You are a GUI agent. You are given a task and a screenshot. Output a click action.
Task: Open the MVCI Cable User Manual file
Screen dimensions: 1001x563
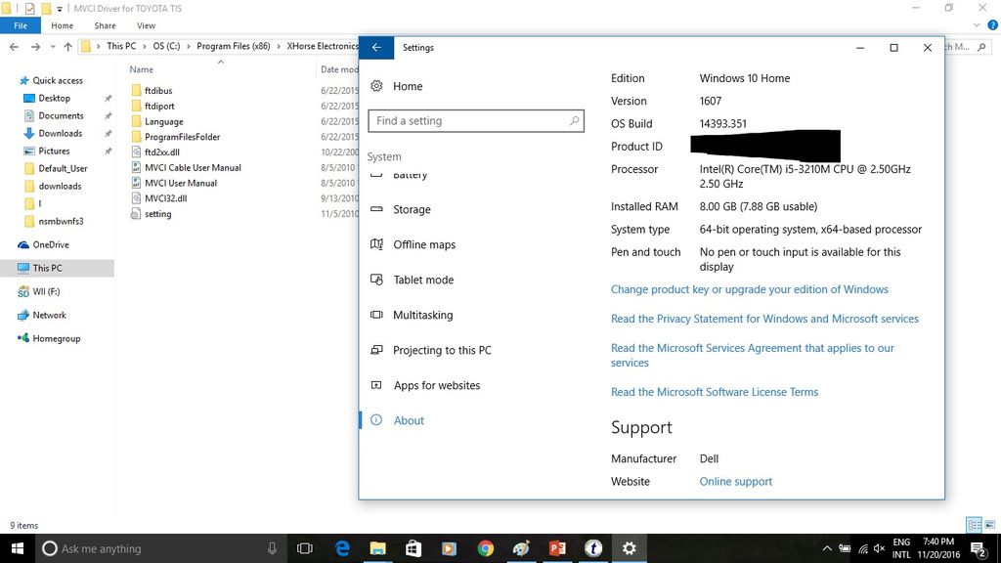(192, 167)
